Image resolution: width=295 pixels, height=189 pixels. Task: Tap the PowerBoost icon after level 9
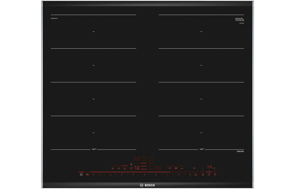click(x=196, y=175)
